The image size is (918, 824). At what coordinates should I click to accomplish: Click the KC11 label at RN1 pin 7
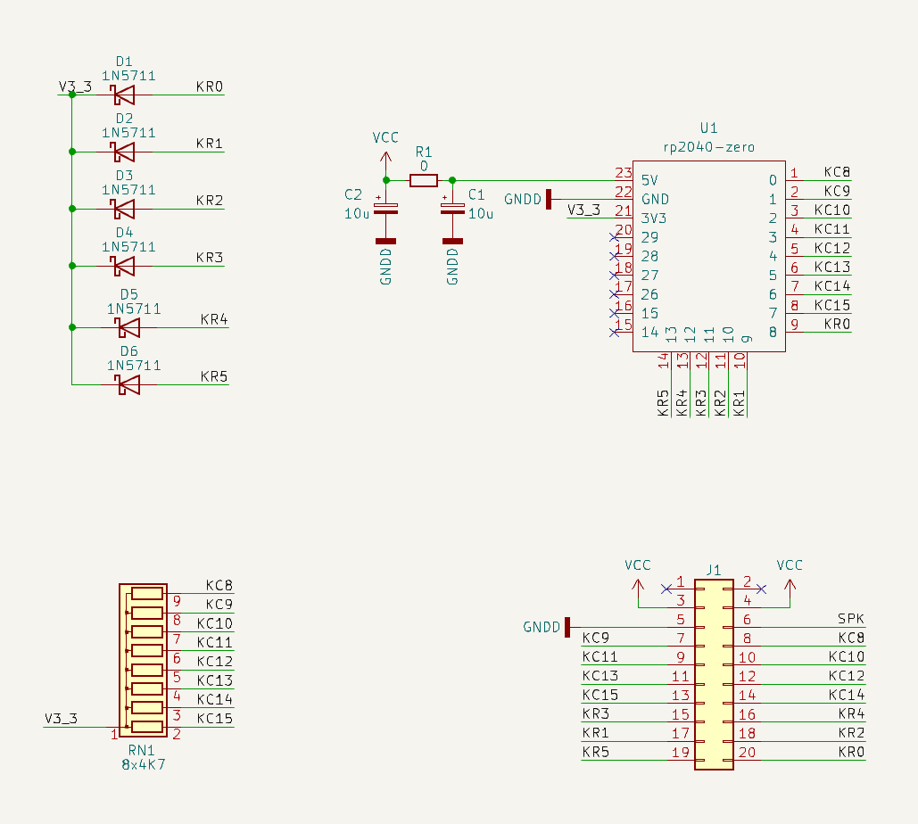(x=215, y=643)
